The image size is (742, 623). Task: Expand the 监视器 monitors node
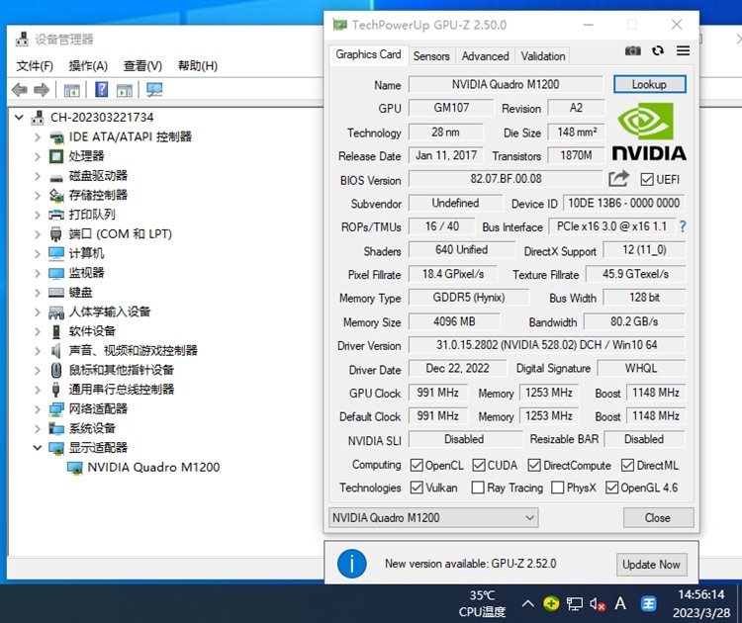(38, 273)
